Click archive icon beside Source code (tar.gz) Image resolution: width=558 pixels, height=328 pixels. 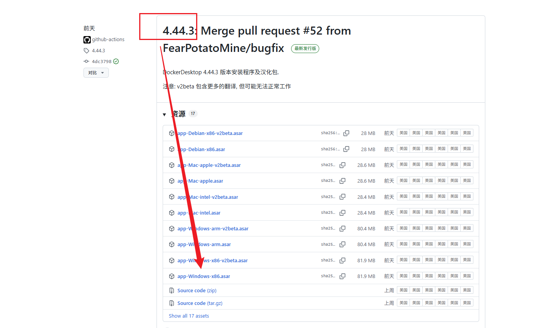tap(172, 303)
